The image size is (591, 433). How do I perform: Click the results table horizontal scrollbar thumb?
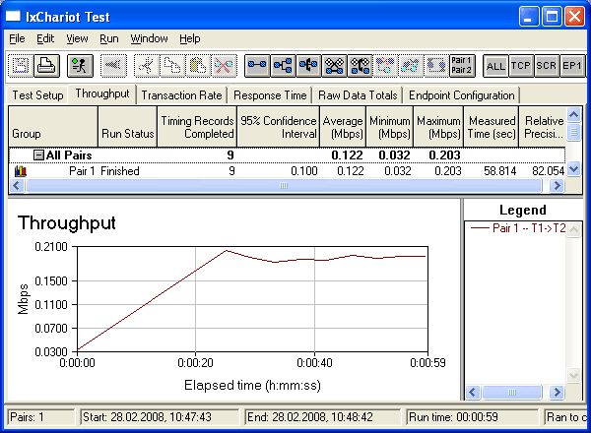pyautogui.click(x=284, y=186)
